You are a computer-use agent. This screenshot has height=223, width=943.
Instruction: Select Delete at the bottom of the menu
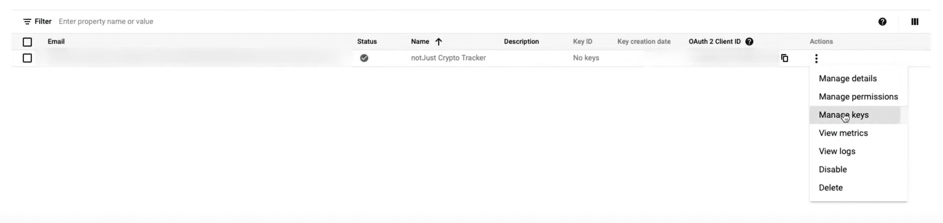tap(831, 187)
